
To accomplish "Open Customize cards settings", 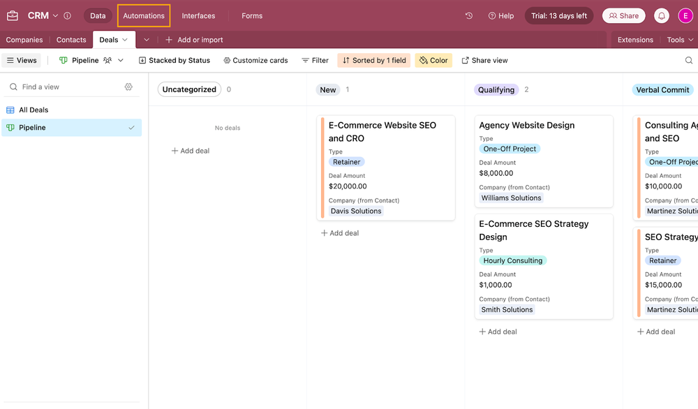I will tap(254, 60).
